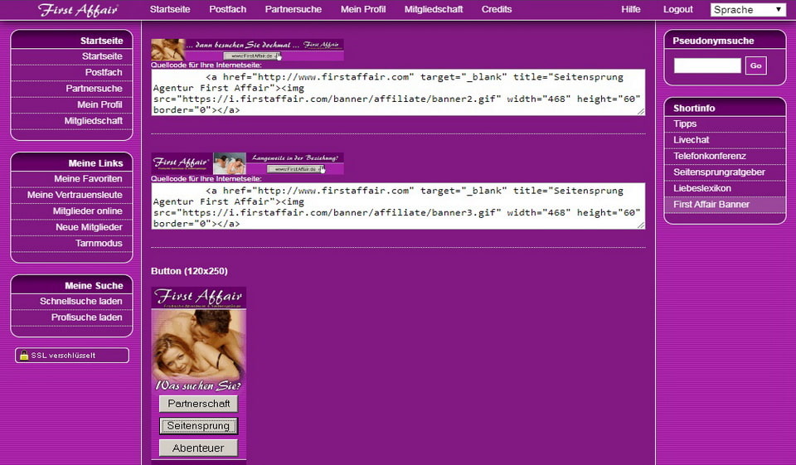This screenshot has width=796, height=465.
Task: Open Postfach in top navigation
Action: pos(227,10)
